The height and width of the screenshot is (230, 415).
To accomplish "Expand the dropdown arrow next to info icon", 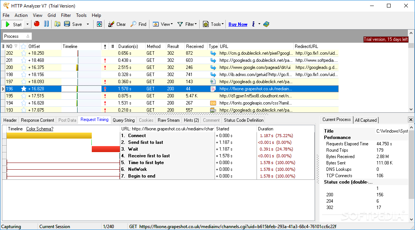I will (x=259, y=24).
